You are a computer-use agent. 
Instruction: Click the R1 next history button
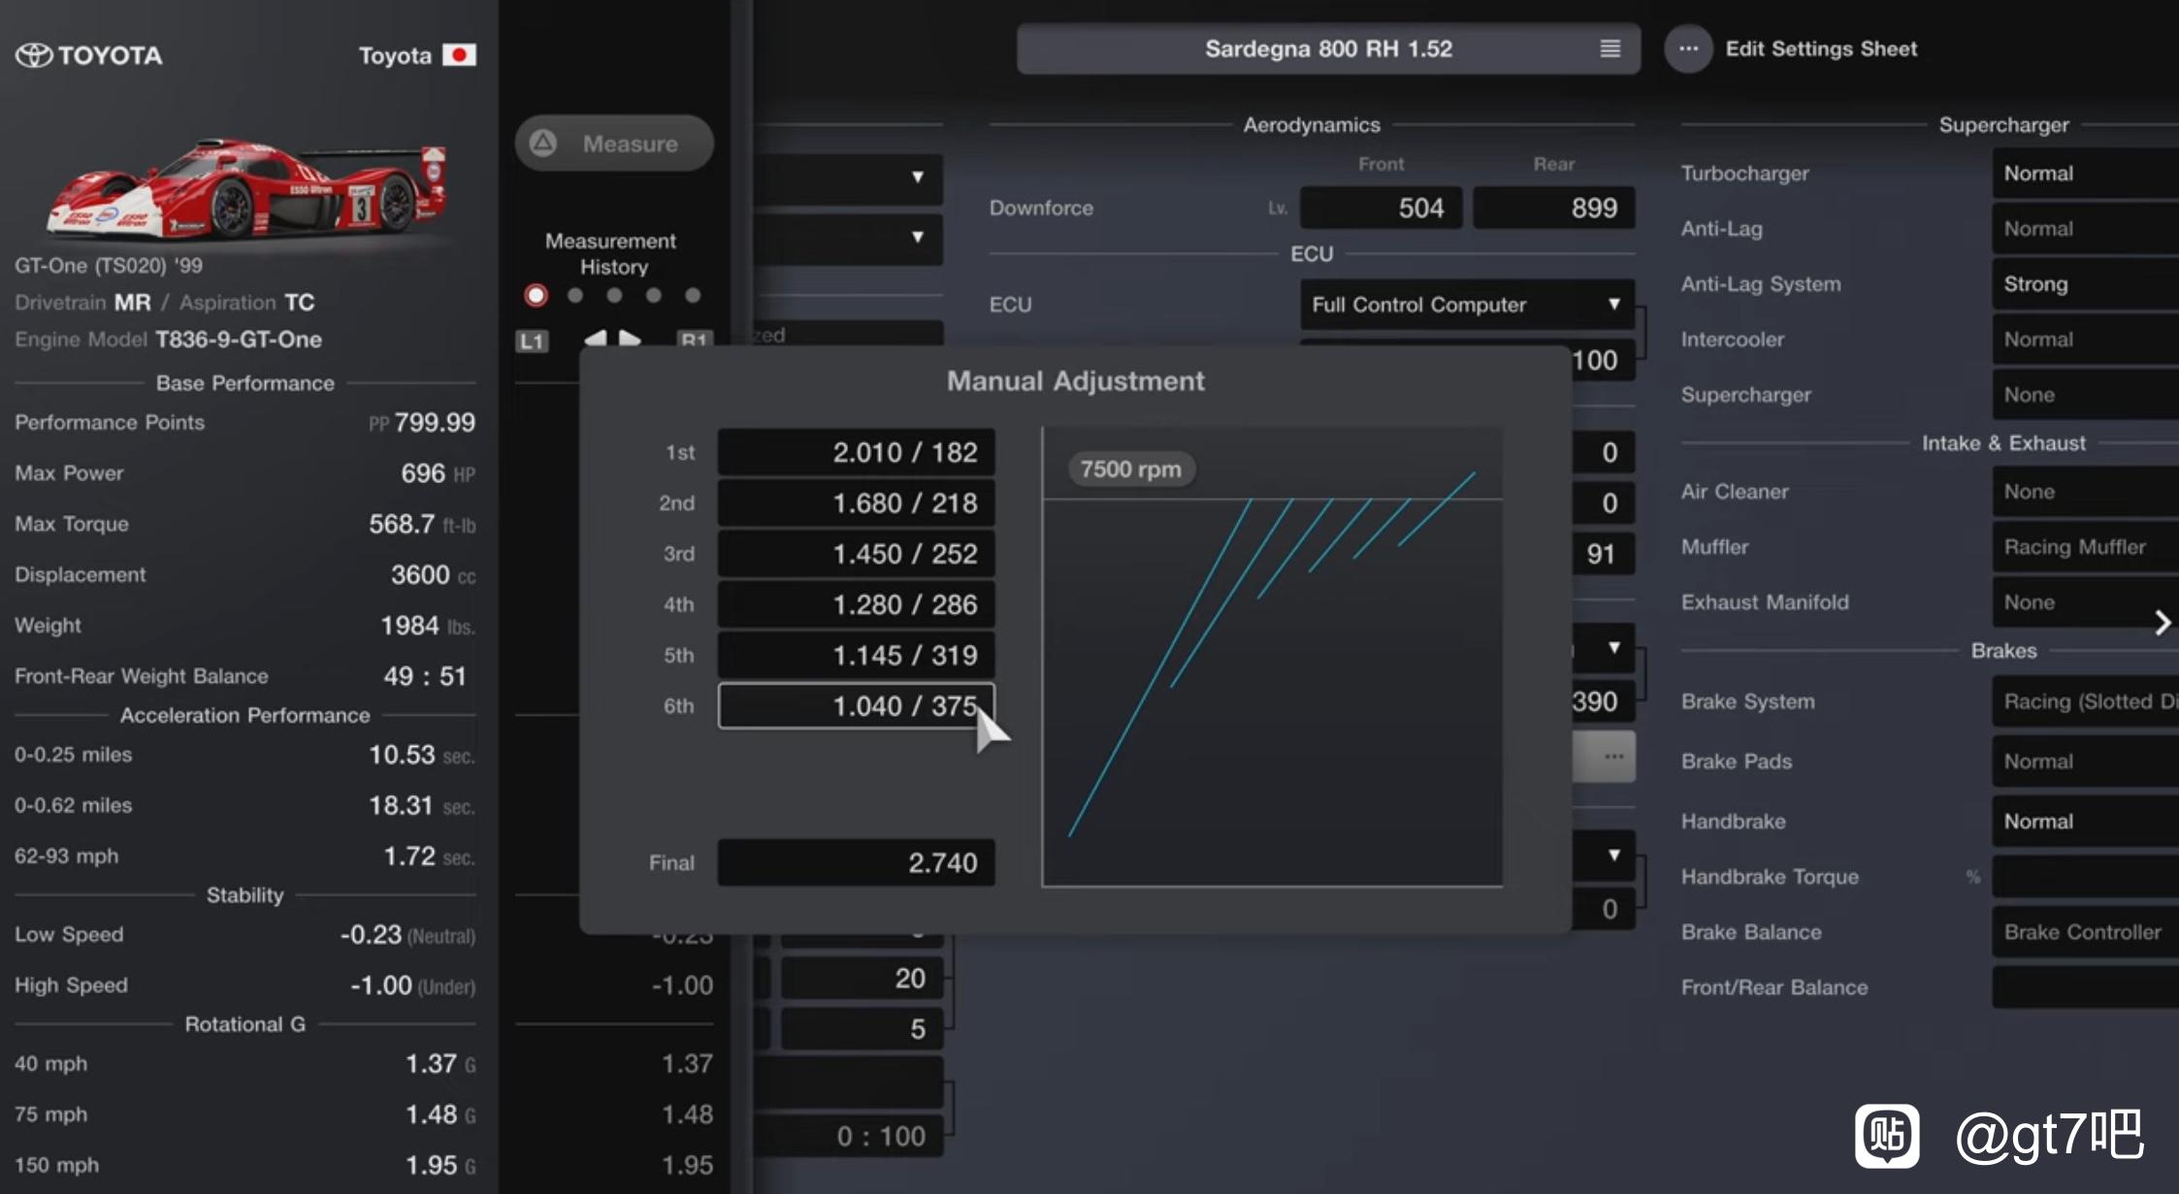click(x=694, y=339)
